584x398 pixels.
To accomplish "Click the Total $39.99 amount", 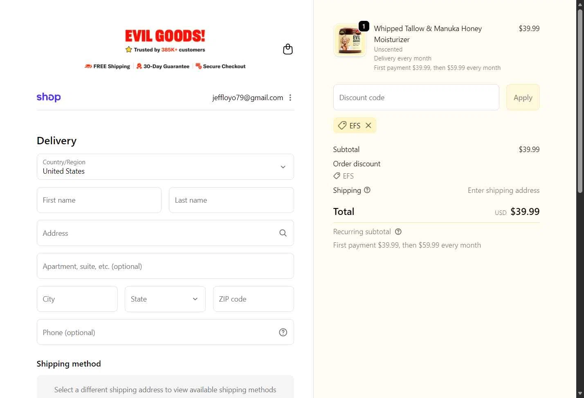I will [x=525, y=212].
